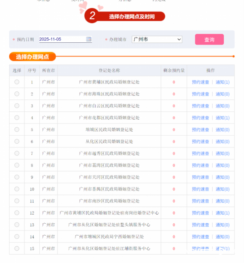Select radio button for row 4 花都区

coord(17,117)
